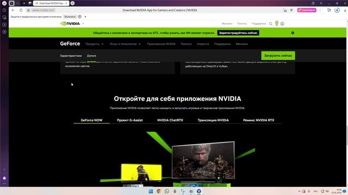Select the Трансляция NVIDIA tab
The image size is (348, 195).
click(213, 120)
